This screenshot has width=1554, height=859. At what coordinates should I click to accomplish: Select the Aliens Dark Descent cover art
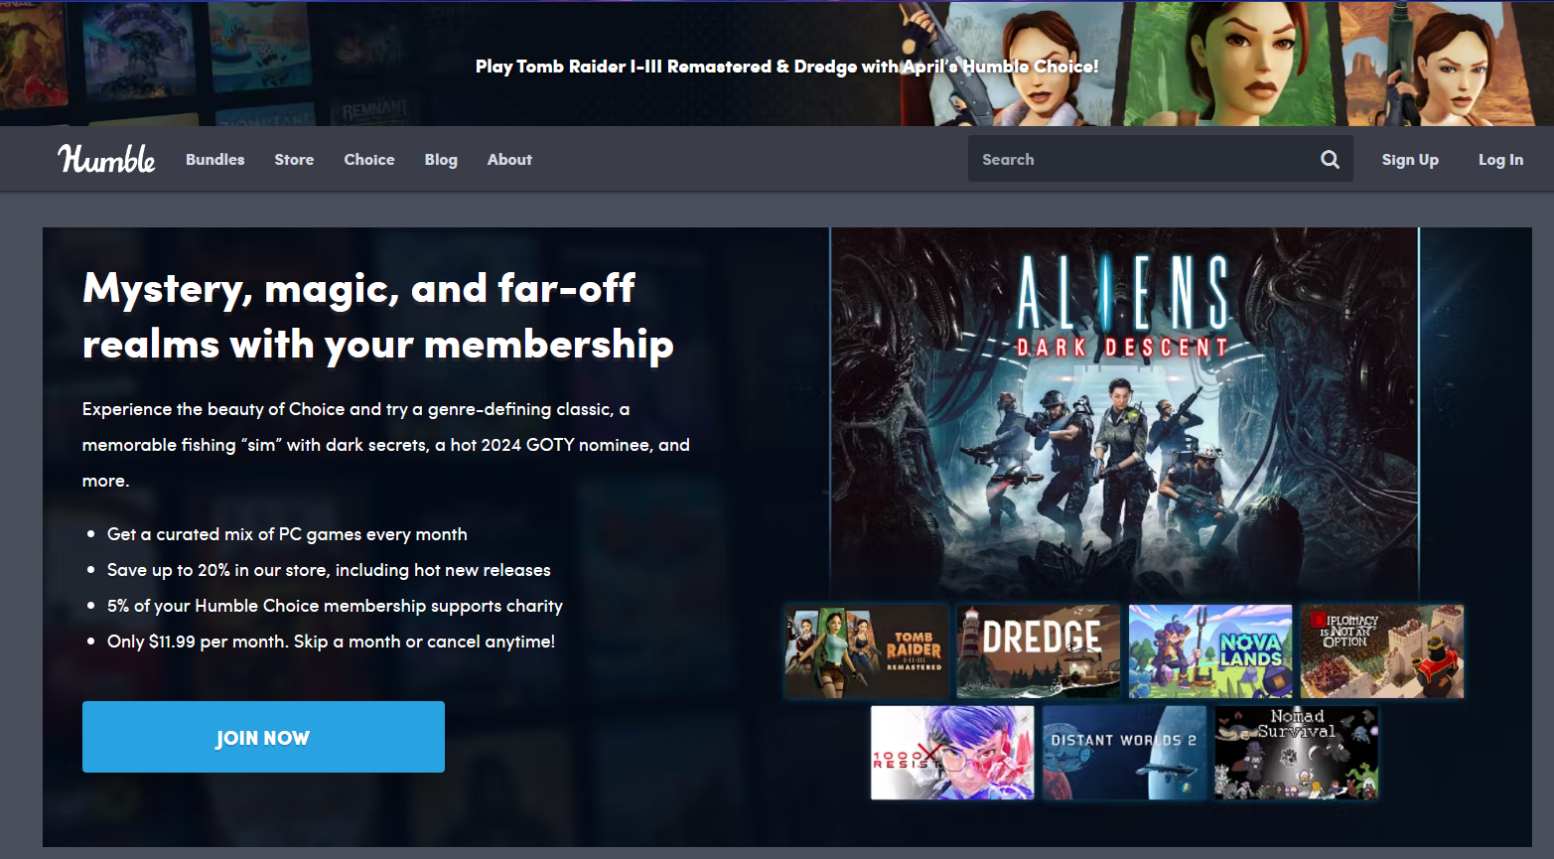pyautogui.click(x=1124, y=412)
